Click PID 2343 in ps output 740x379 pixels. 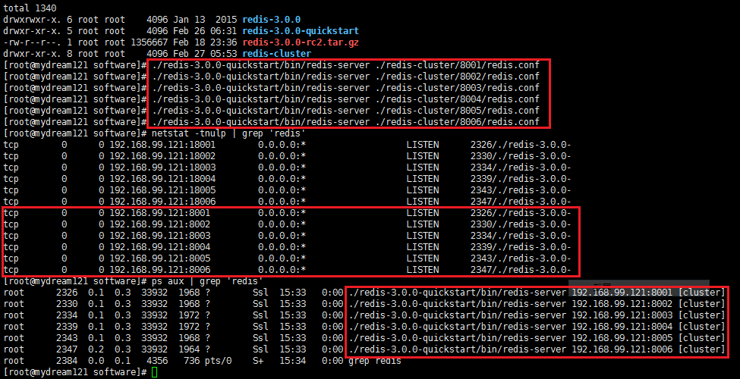pos(67,338)
